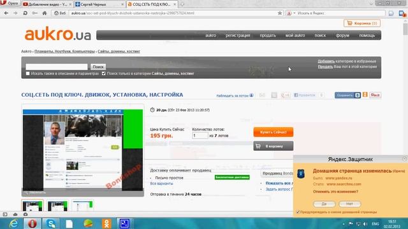Open the помощь menu item
The height and width of the screenshot is (229, 408).
coord(367,36)
